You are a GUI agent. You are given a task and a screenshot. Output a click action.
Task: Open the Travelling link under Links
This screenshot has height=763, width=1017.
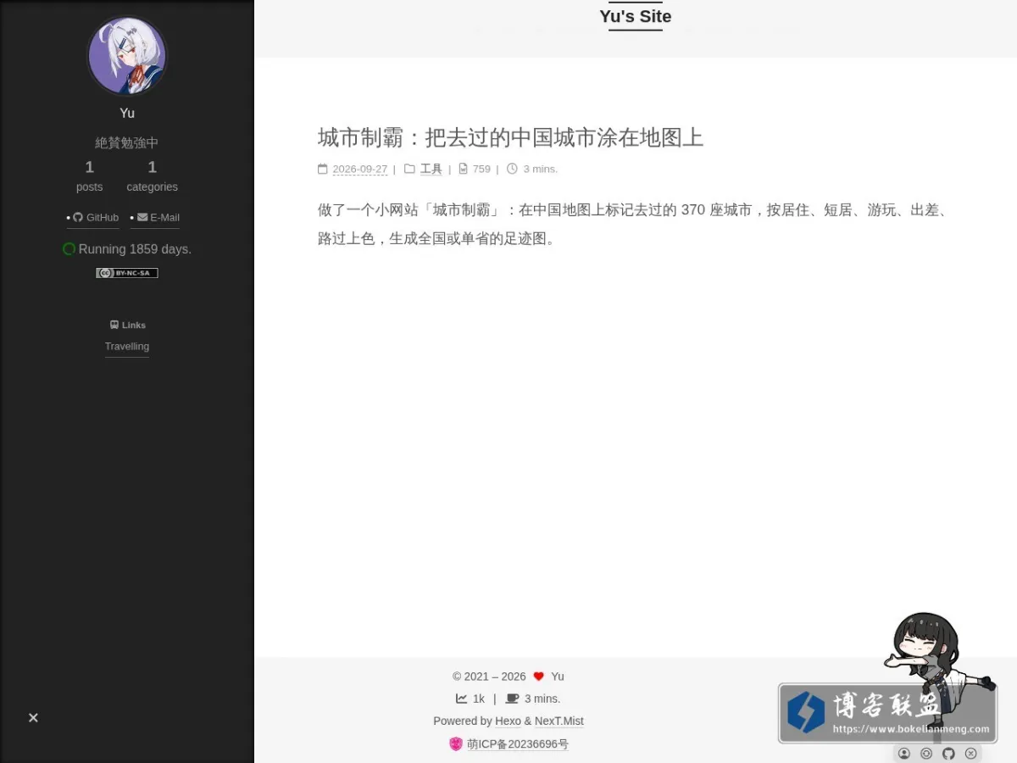pyautogui.click(x=127, y=347)
